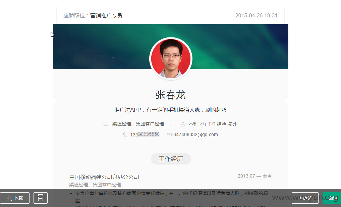
Task: Click the green 面试 interview button
Action: pos(332,198)
